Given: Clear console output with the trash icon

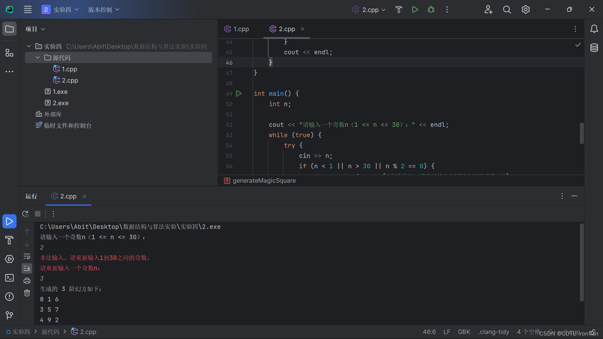Looking at the screenshot, I should pos(27,293).
